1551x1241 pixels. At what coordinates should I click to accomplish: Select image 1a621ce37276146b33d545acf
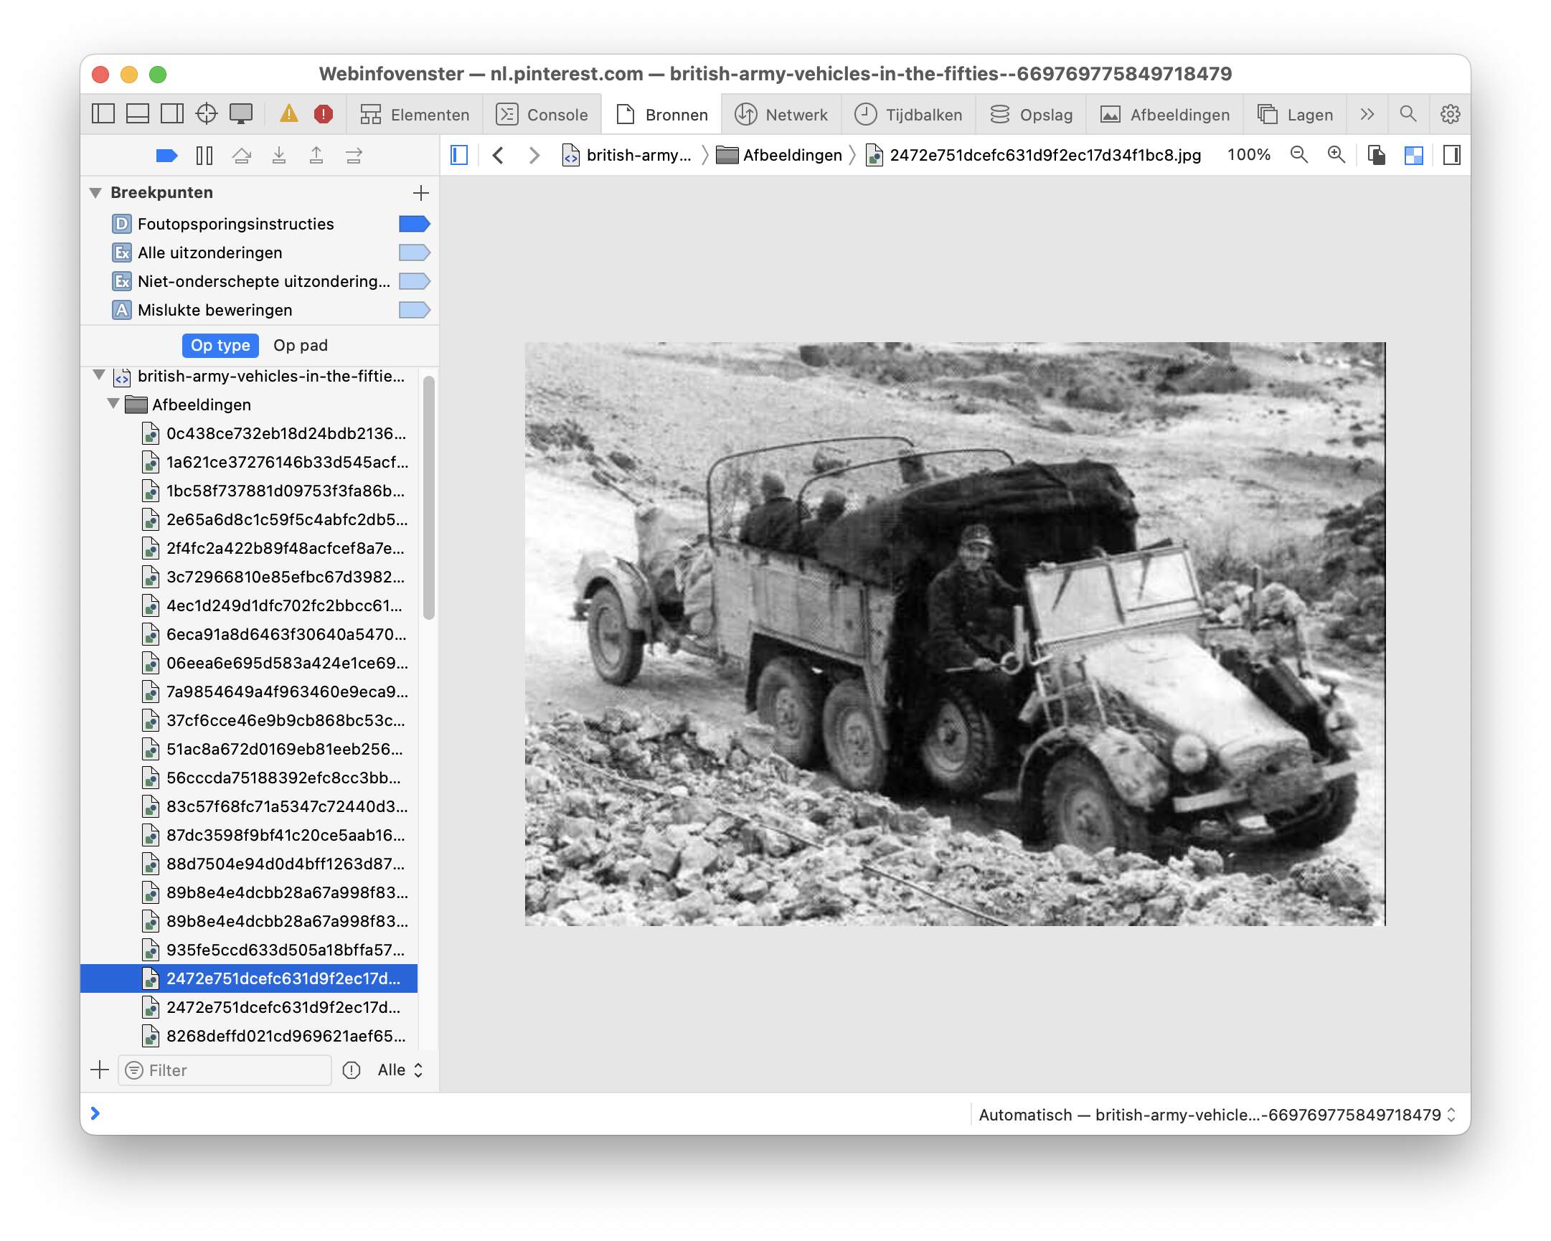click(250, 462)
